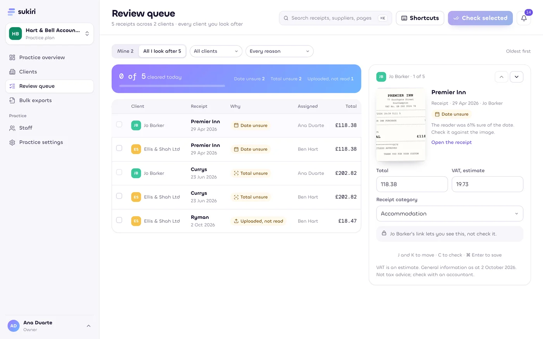Click the Premier Inn receipt thumbnail
Screen dimensions: 543x339
[x=401, y=125]
